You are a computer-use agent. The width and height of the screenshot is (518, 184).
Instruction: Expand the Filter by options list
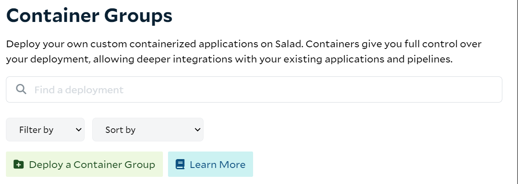[45, 130]
